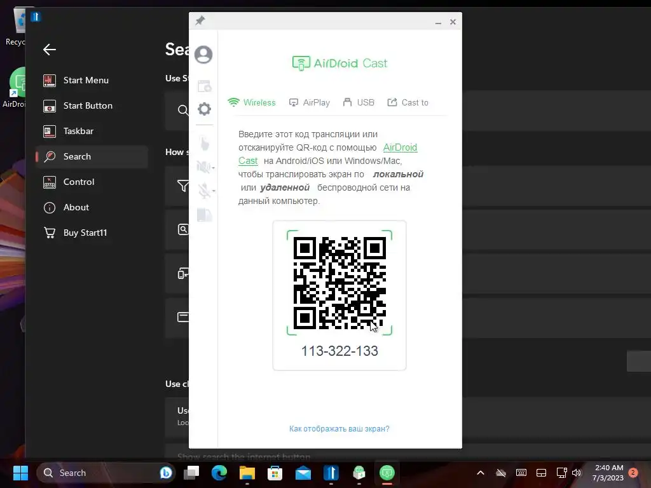This screenshot has height=488, width=651.
Task: Close the AirDroid Cast window
Action: click(453, 22)
